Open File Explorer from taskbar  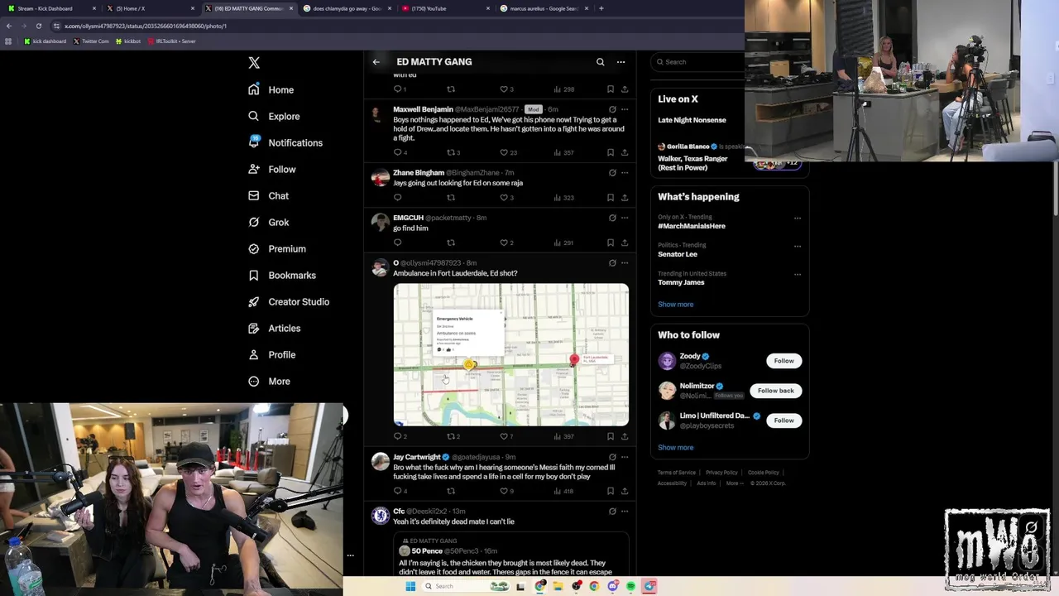(558, 586)
